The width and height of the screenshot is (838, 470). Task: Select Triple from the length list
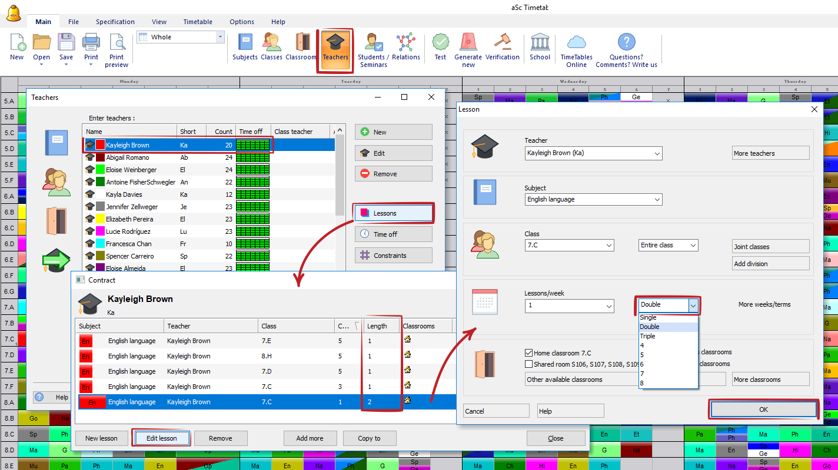[647, 336]
